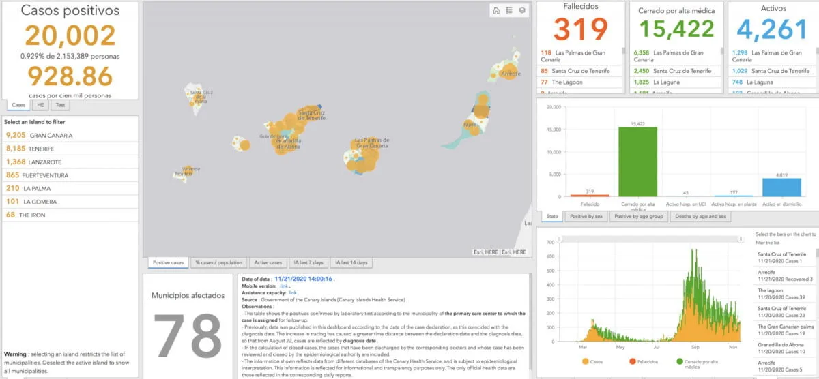This screenshot has height=379, width=819.
Task: Filter by LA GOMERA island
Action: click(71, 202)
